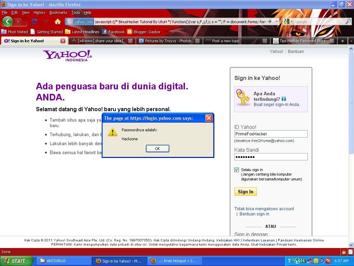Screen dimensions: 354x266
Task: Open the Blogger: Dasbor bookmark
Action: click(x=144, y=32)
